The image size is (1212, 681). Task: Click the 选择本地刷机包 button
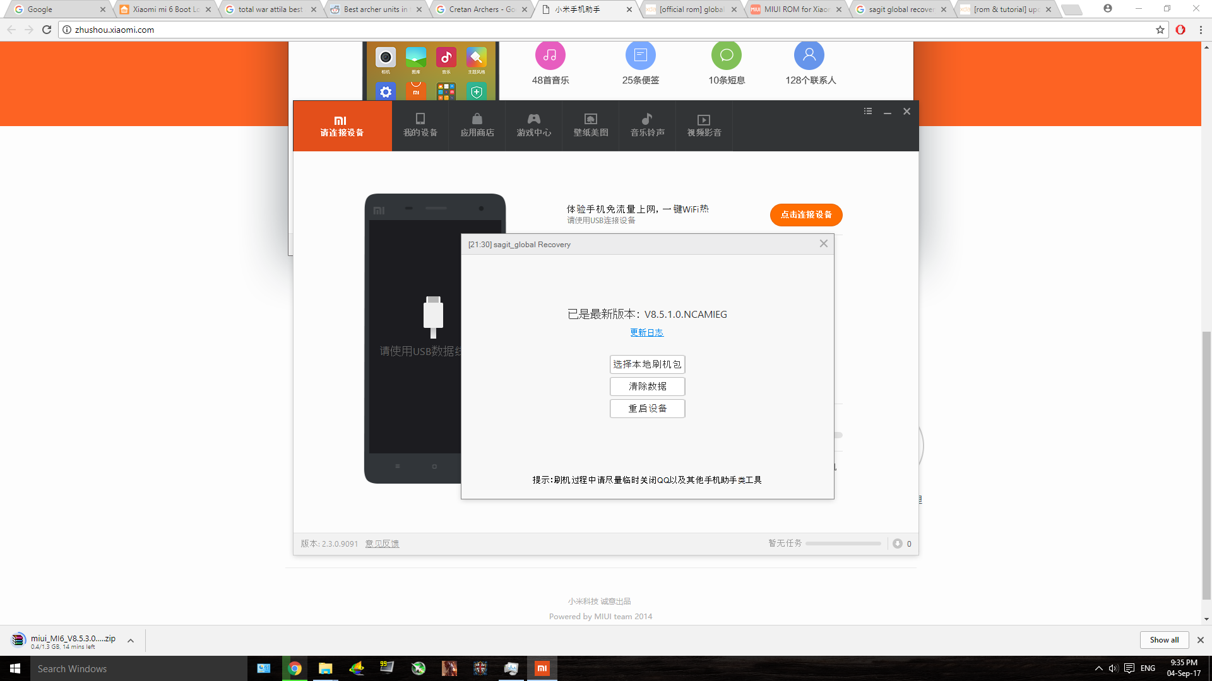[x=647, y=364]
